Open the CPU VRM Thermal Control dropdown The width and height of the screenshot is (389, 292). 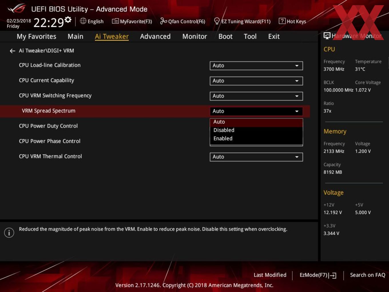[256, 157]
